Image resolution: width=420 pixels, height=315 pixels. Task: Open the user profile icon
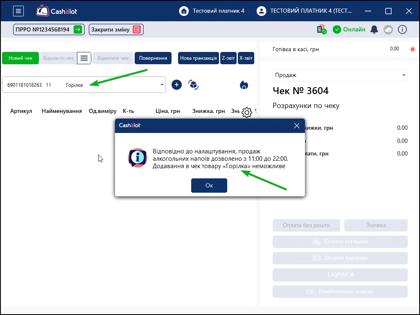pos(262,11)
